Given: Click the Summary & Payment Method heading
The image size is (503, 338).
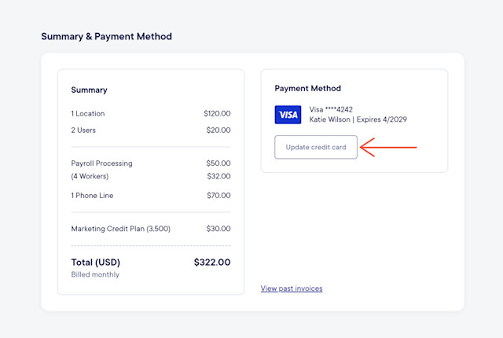Looking at the screenshot, I should coord(107,36).
